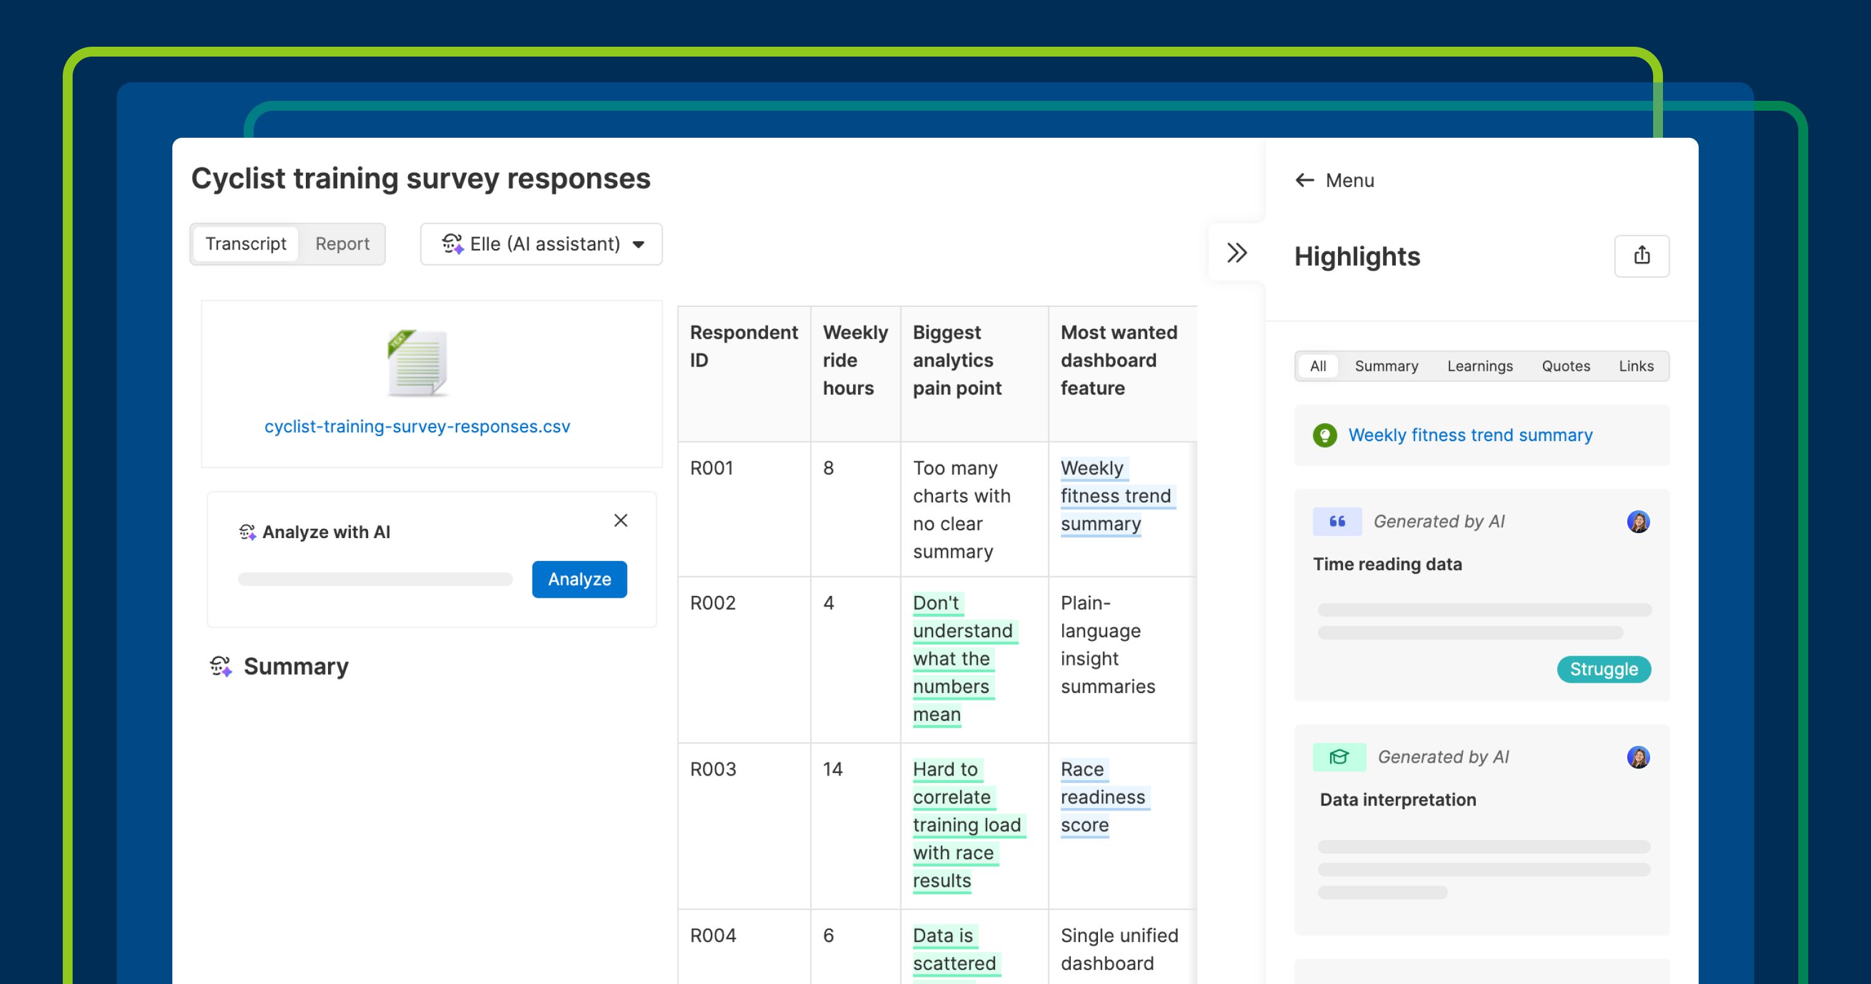
Task: Select the Quotes filter tab
Action: (x=1565, y=366)
